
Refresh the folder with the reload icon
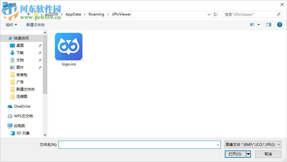(x=215, y=14)
